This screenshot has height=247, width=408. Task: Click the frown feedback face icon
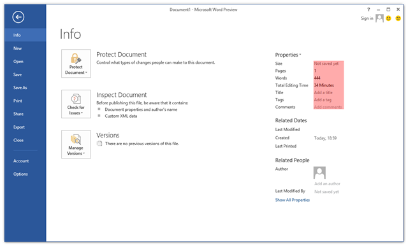tap(398, 18)
